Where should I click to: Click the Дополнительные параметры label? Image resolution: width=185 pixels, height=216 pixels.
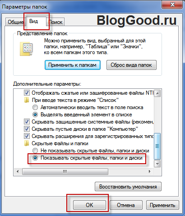point(47,84)
